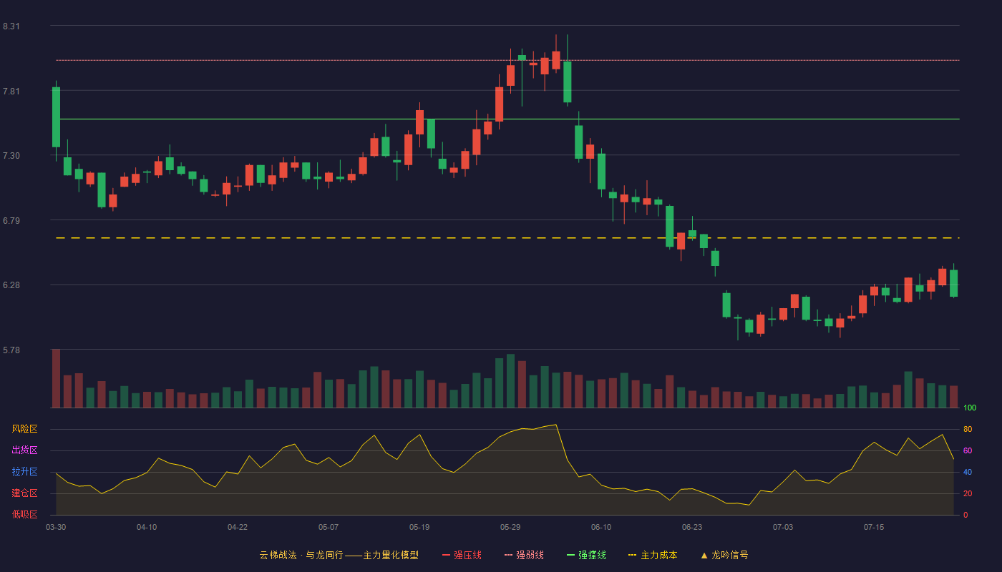Toggle the 主力成本 legend entry

[653, 555]
